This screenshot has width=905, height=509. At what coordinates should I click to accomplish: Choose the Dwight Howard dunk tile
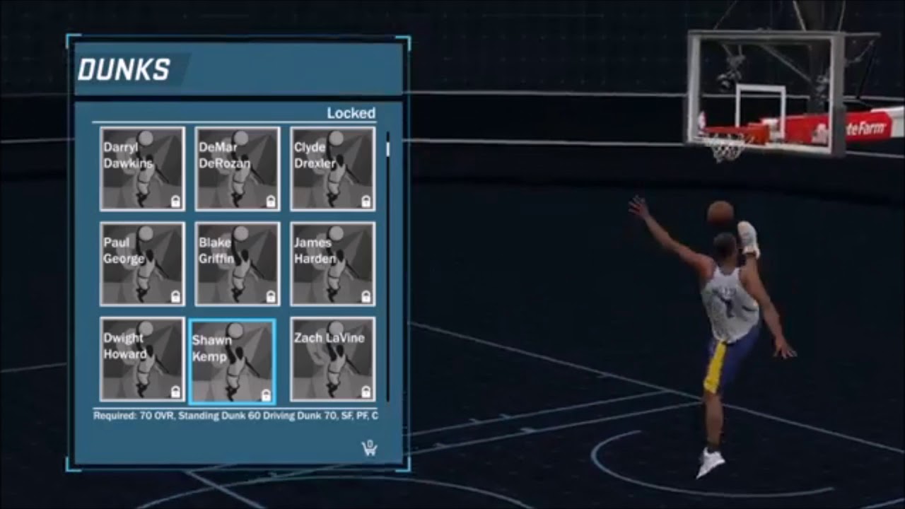[142, 359]
